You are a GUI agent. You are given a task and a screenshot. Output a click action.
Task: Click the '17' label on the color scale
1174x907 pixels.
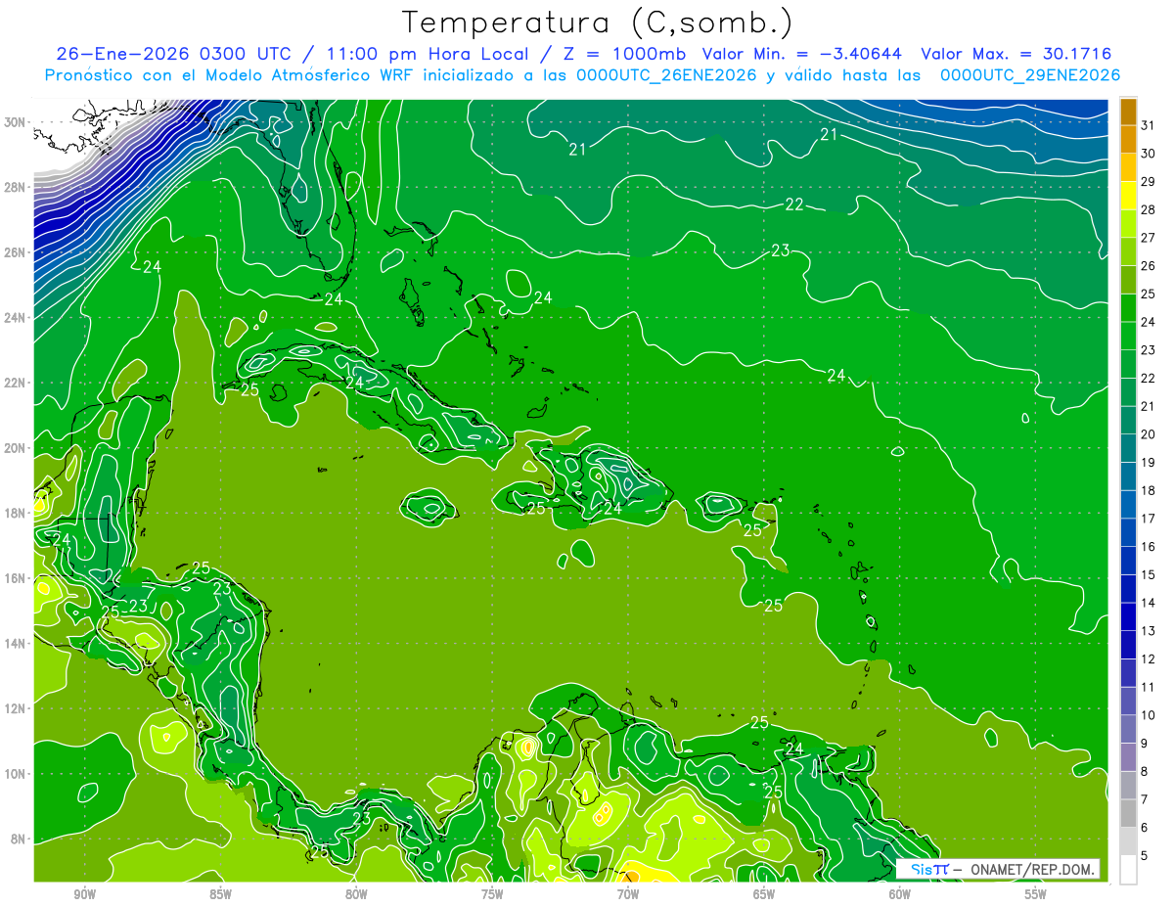pos(1149,519)
